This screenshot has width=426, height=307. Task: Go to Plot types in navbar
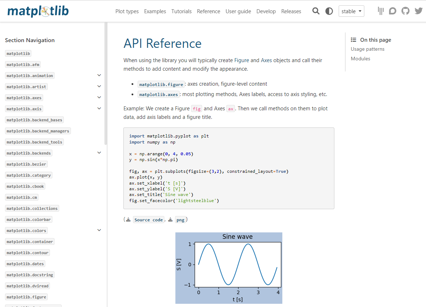click(x=127, y=11)
